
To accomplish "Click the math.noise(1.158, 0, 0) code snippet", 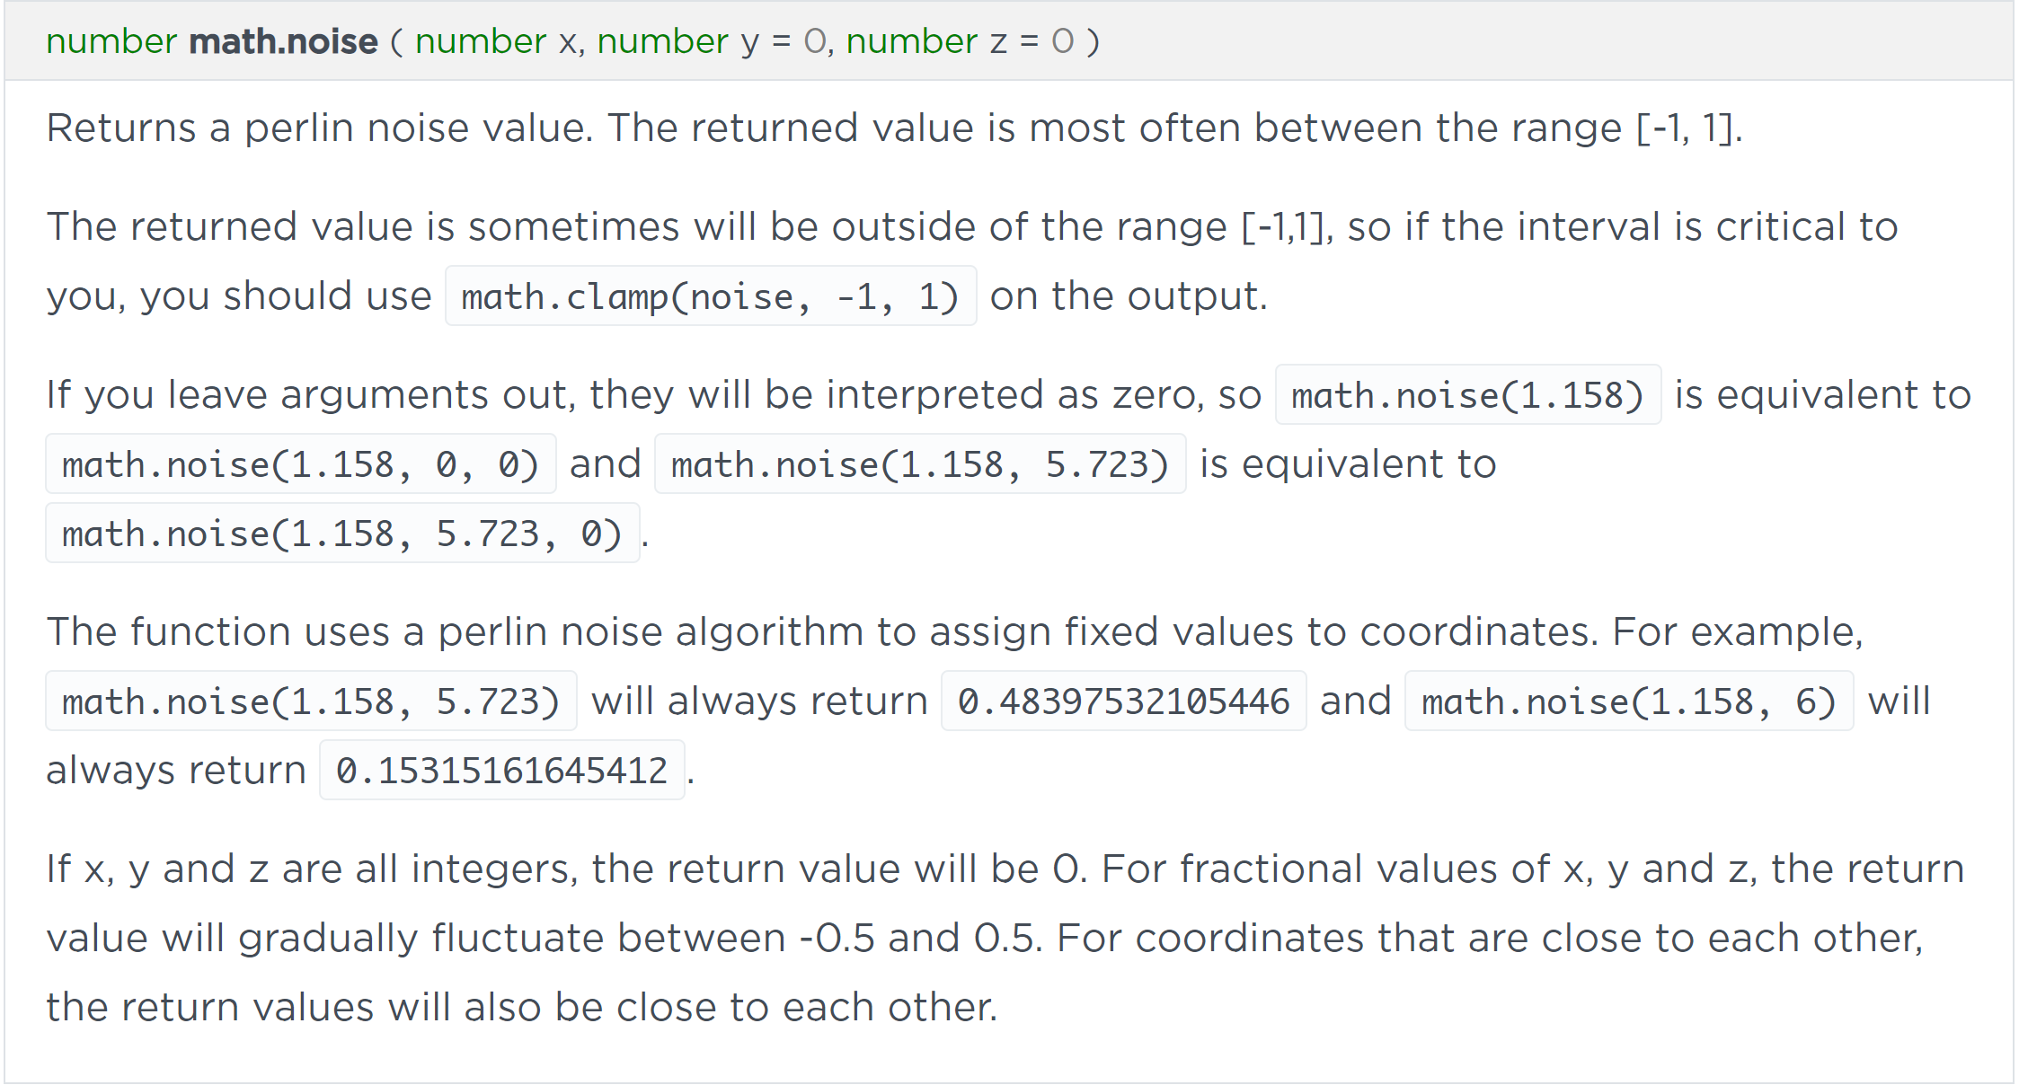I will point(300,464).
